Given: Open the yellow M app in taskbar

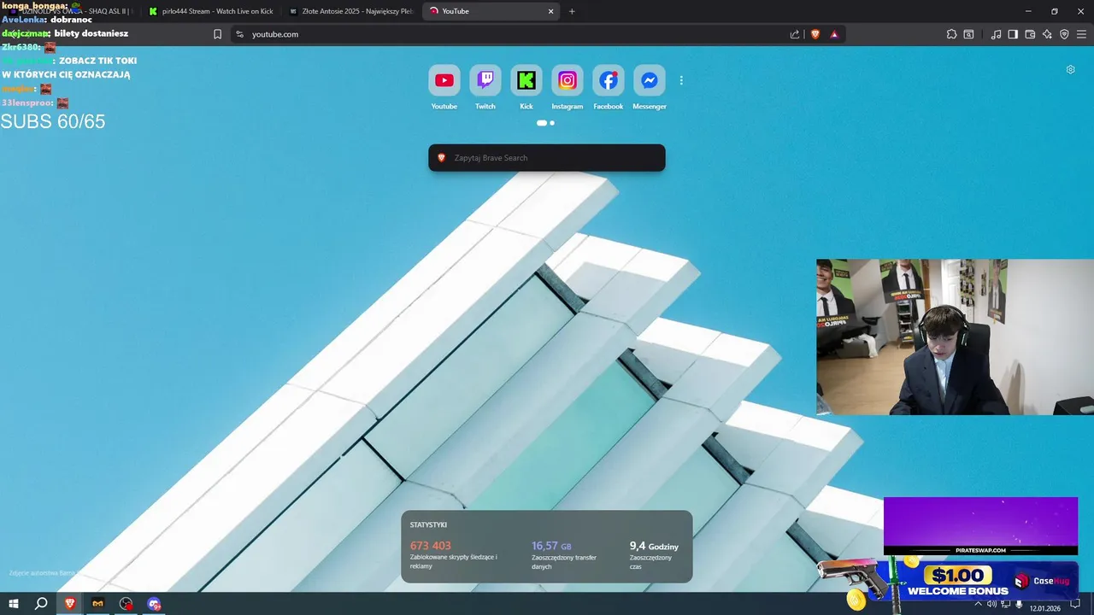Looking at the screenshot, I should tap(98, 604).
